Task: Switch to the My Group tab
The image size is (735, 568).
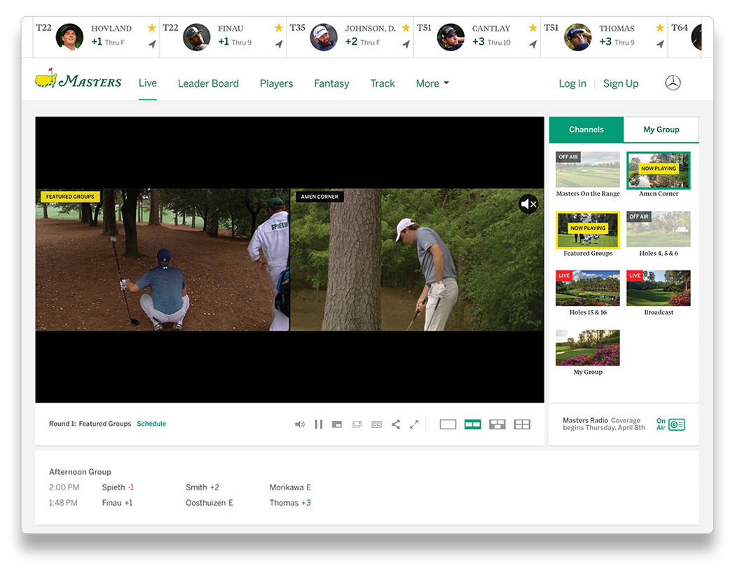Action: (661, 130)
